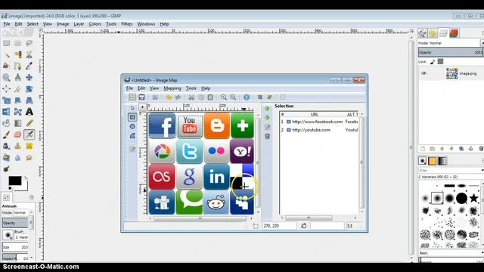
Task: Click the save icon in Image Map toolbar
Action: click(x=141, y=97)
